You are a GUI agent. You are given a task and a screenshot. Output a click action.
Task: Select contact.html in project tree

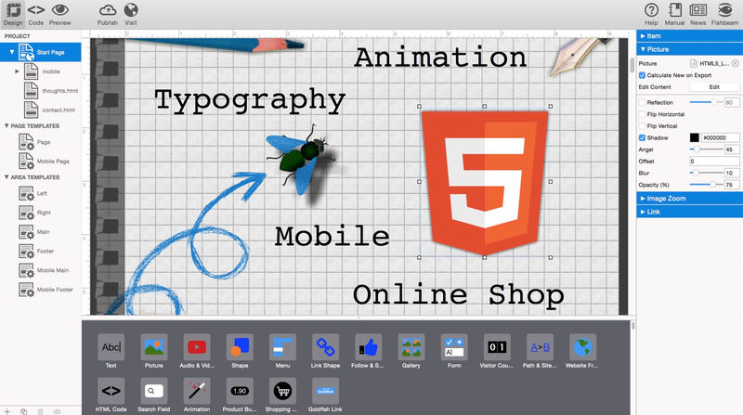(x=49, y=110)
